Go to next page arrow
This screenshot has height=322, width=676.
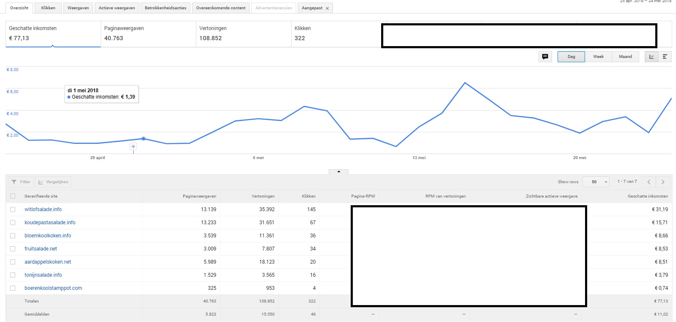pyautogui.click(x=663, y=182)
